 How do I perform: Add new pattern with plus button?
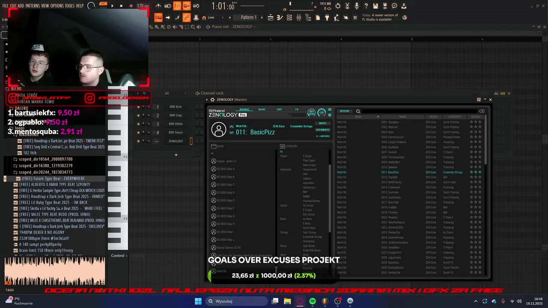262,18
